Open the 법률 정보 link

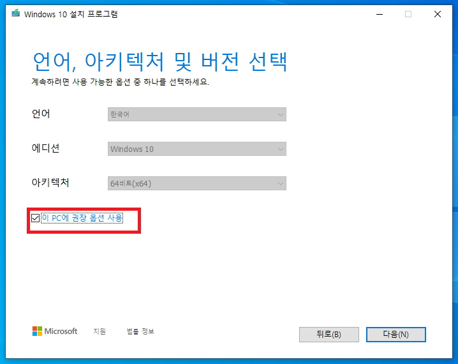click(140, 331)
